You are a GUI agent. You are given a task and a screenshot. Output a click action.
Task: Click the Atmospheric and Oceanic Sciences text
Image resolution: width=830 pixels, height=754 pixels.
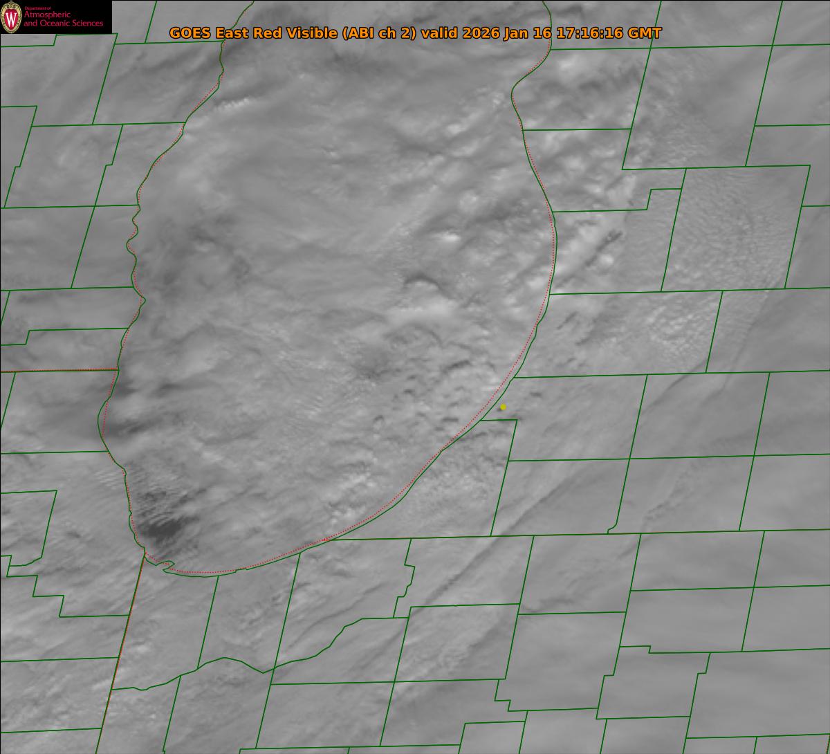click(63, 20)
